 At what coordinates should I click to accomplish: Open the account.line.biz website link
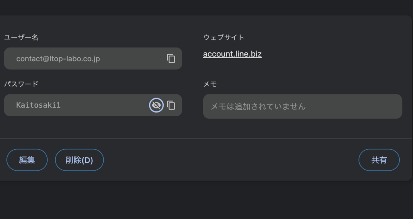click(232, 54)
